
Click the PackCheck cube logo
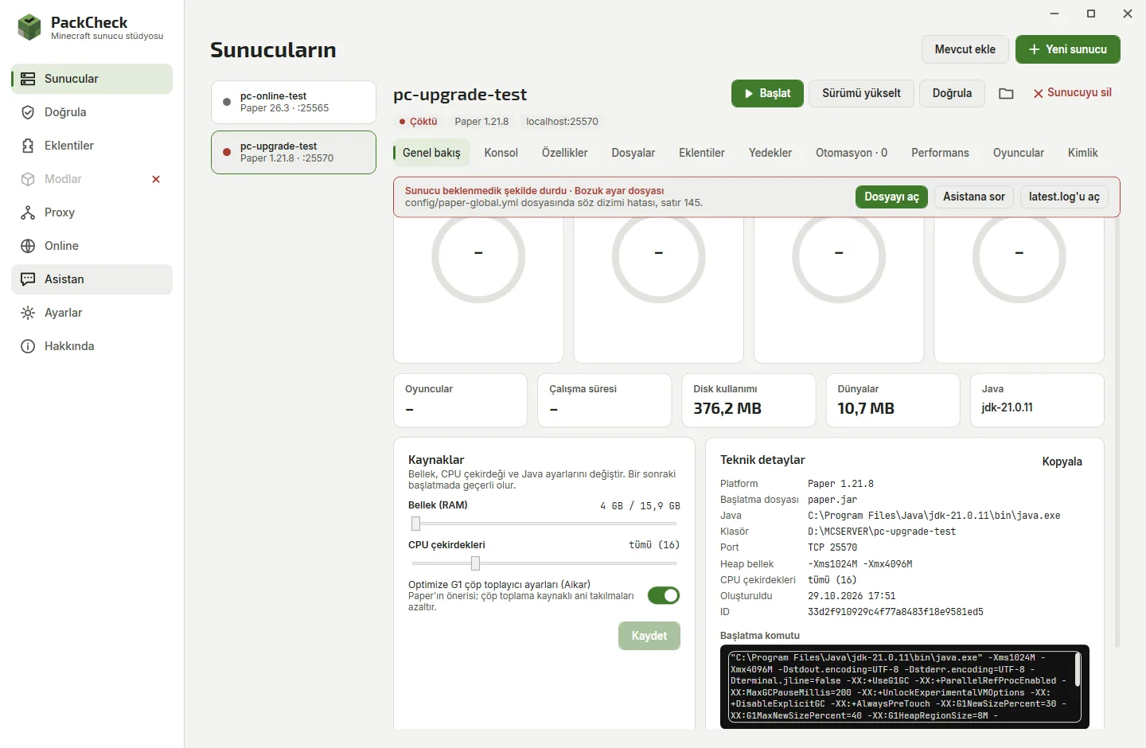(29, 28)
